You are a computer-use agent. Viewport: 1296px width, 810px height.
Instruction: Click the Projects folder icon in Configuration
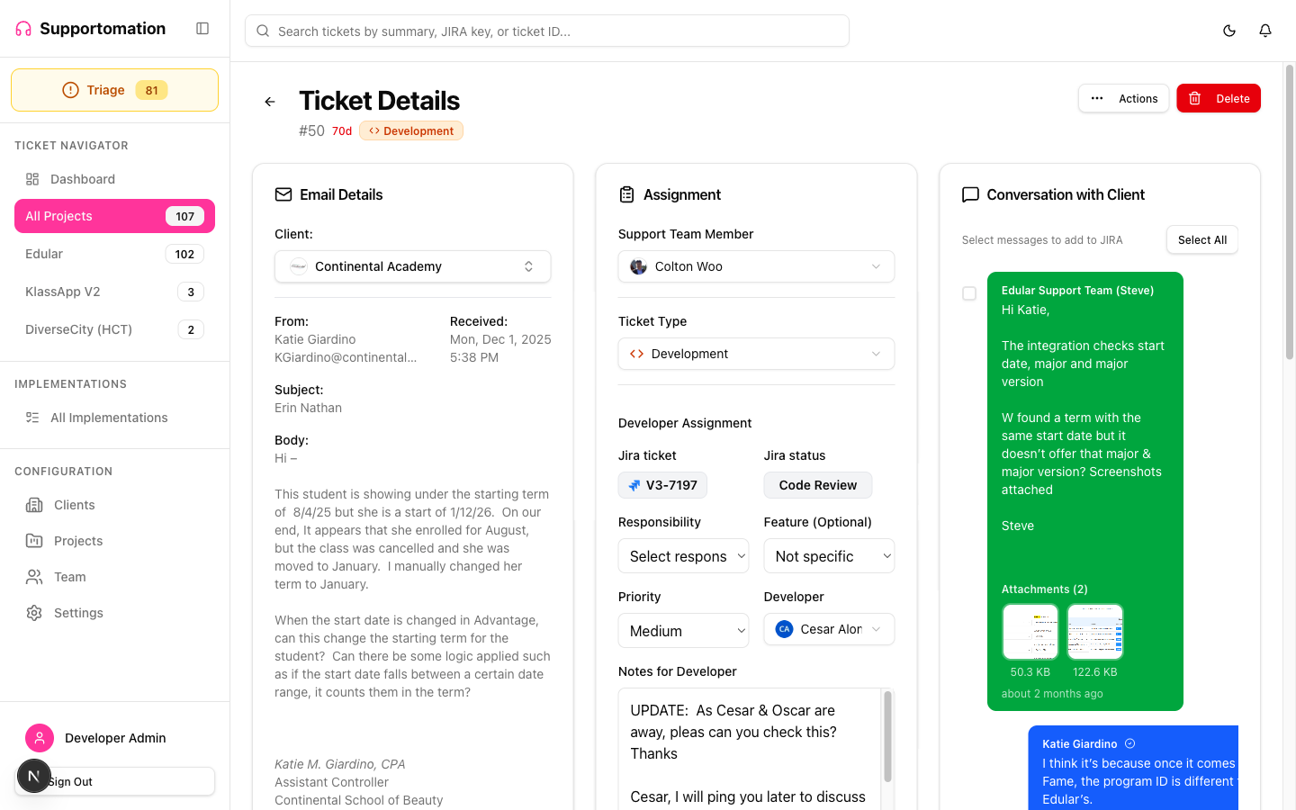[36, 541]
